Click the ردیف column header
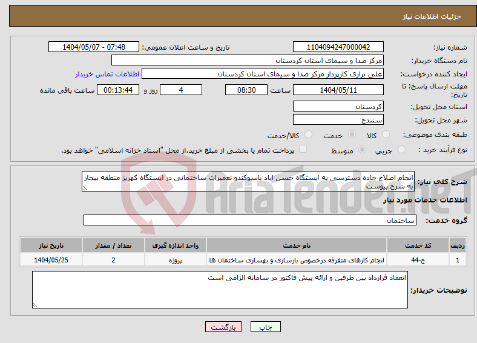 tap(458, 245)
